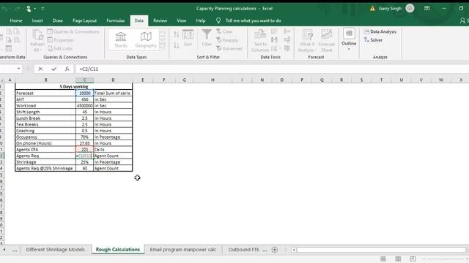
Task: Click Undo in the Quick Access Toolbar
Action: coord(4,9)
